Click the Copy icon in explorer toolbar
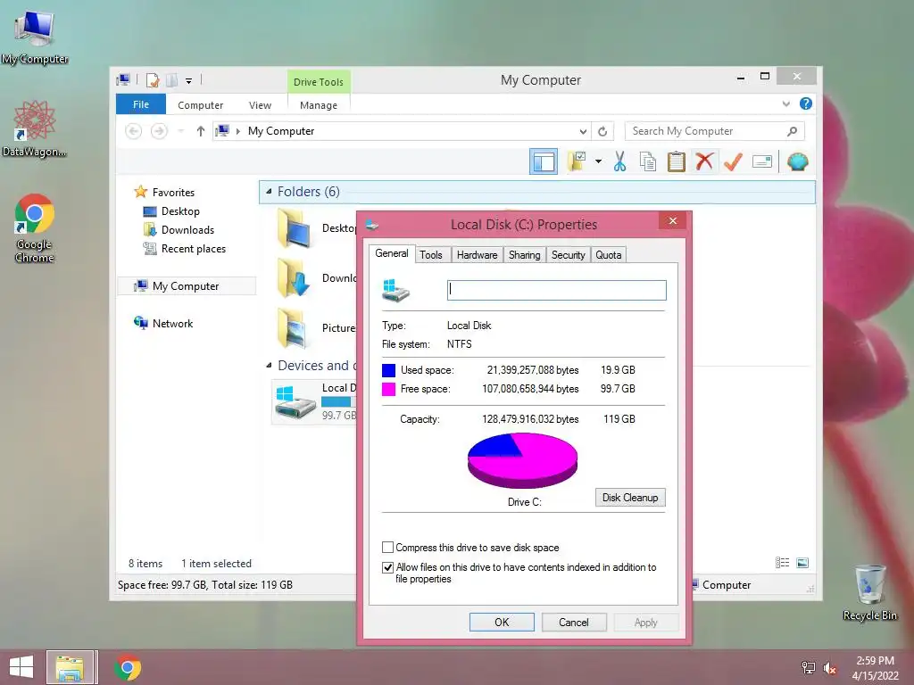This screenshot has width=914, height=685. pyautogui.click(x=648, y=161)
